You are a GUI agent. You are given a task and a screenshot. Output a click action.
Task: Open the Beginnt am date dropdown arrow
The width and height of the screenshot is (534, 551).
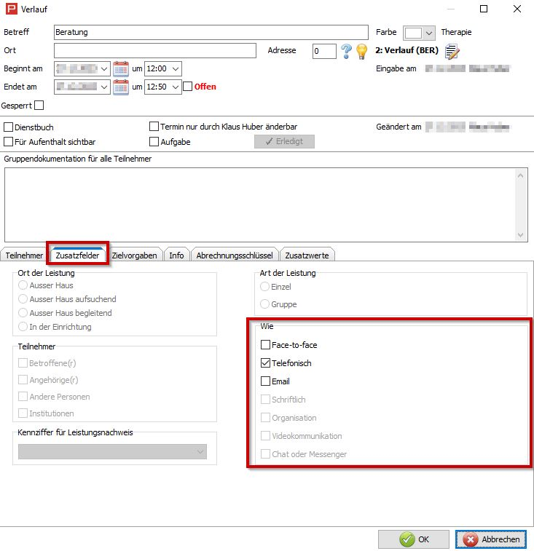pos(104,69)
